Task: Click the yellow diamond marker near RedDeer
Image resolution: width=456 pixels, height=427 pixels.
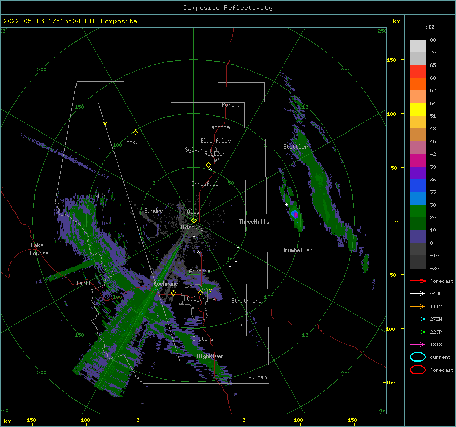Action: pos(209,165)
